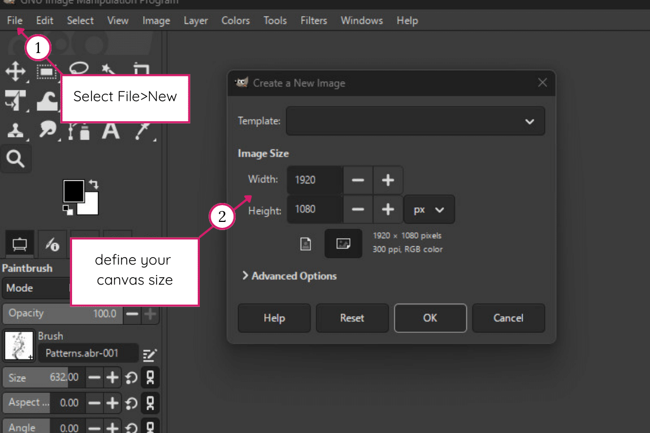Screen dimensions: 650x433
Task: Select the Move tool
Action: pyautogui.click(x=16, y=71)
